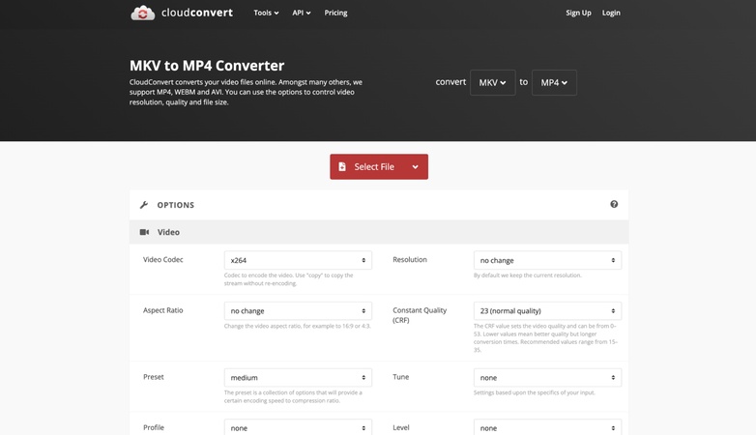Open the MP4 target format dropdown
Viewport: 756px width, 435px height.
click(554, 82)
